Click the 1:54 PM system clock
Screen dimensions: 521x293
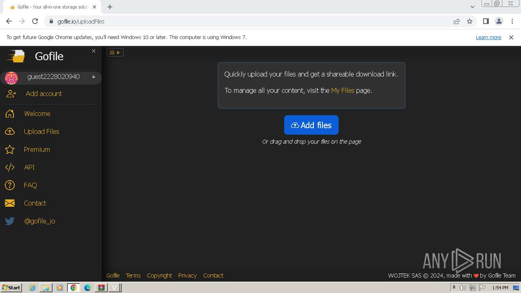(500, 288)
